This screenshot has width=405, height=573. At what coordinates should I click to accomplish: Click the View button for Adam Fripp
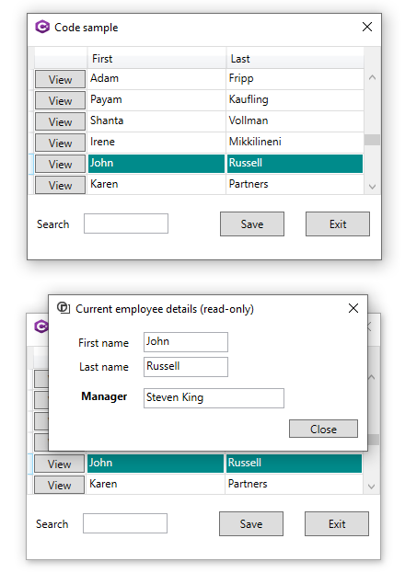click(x=60, y=79)
